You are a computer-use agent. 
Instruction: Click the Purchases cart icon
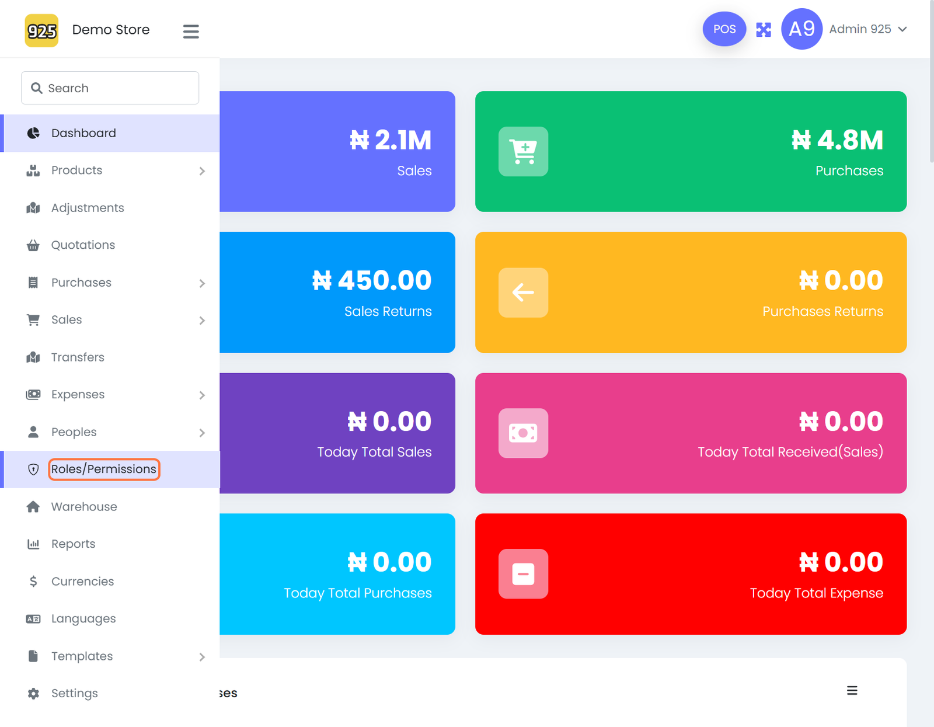(x=523, y=152)
